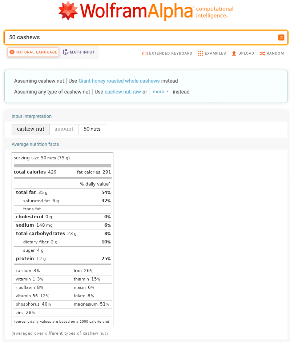Click the extended keyboard icon
This screenshot has width=294, height=342.
(145, 53)
